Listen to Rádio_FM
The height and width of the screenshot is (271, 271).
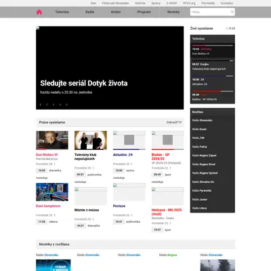pyautogui.click(x=199, y=138)
